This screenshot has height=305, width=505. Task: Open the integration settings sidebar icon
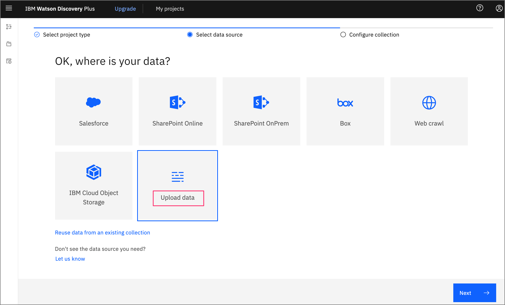tap(9, 27)
